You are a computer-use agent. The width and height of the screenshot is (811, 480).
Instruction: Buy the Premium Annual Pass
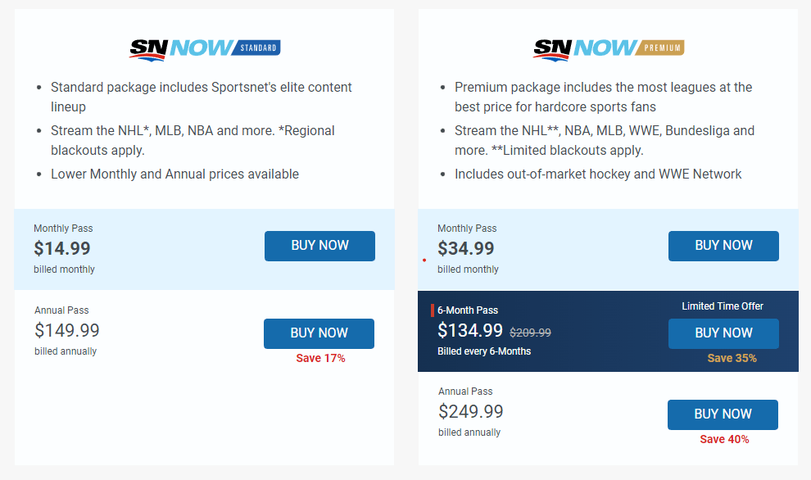(723, 414)
